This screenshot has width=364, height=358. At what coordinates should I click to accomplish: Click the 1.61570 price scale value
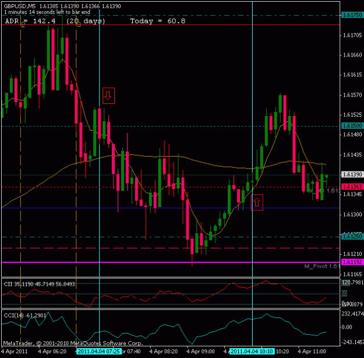(352, 95)
